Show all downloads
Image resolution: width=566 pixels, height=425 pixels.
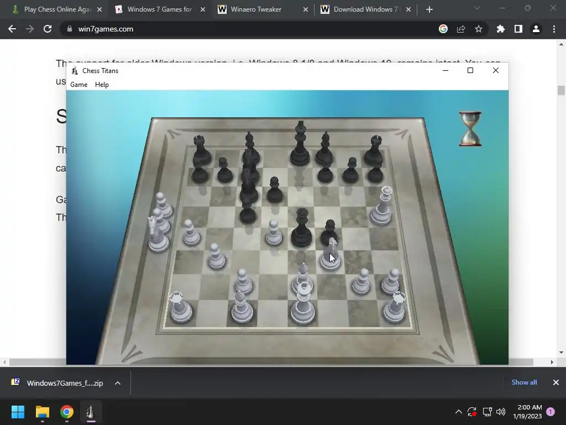(524, 382)
